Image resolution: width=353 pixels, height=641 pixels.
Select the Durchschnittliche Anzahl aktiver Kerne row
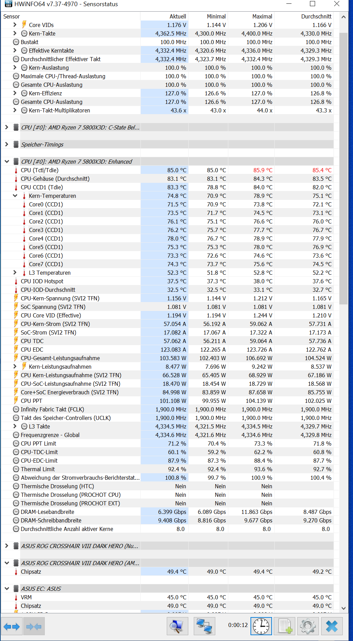coord(167,529)
